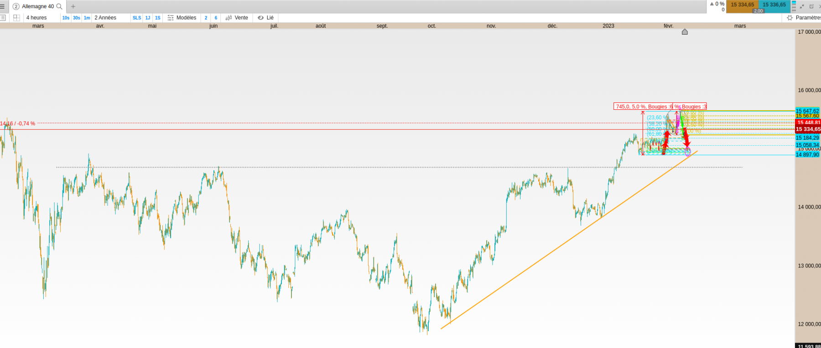Click the 17 000,00 price axis label
The height and width of the screenshot is (348, 821).
(x=809, y=32)
